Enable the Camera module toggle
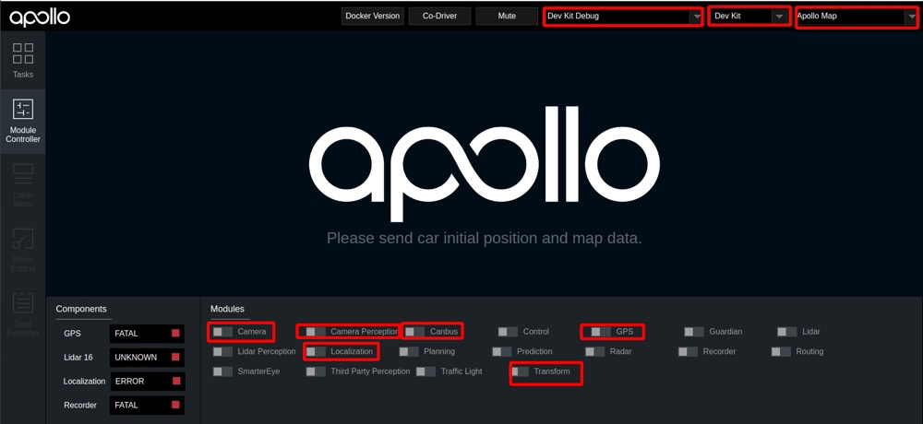Screen dimensions: 923x424 click(x=223, y=331)
